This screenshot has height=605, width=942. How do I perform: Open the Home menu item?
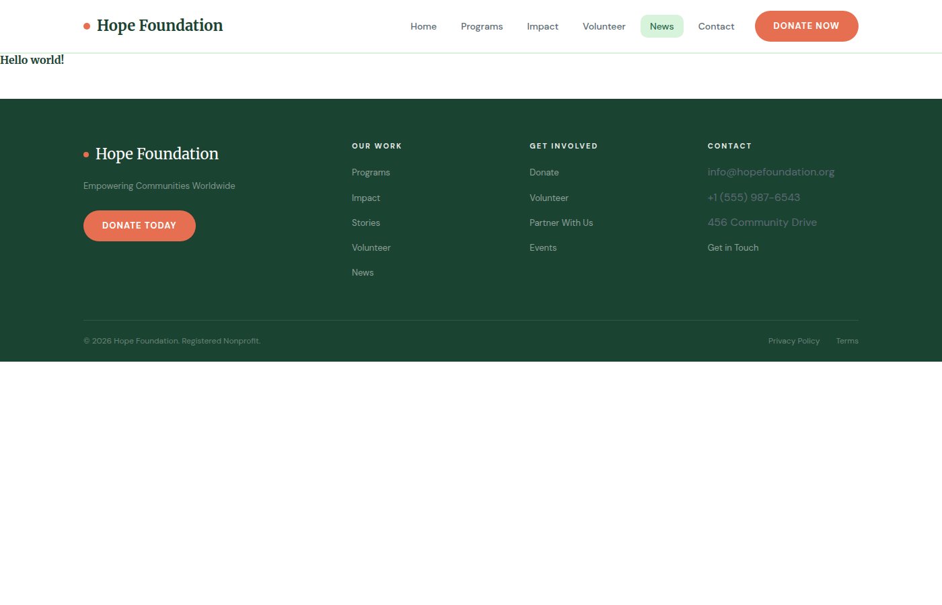pos(423,26)
